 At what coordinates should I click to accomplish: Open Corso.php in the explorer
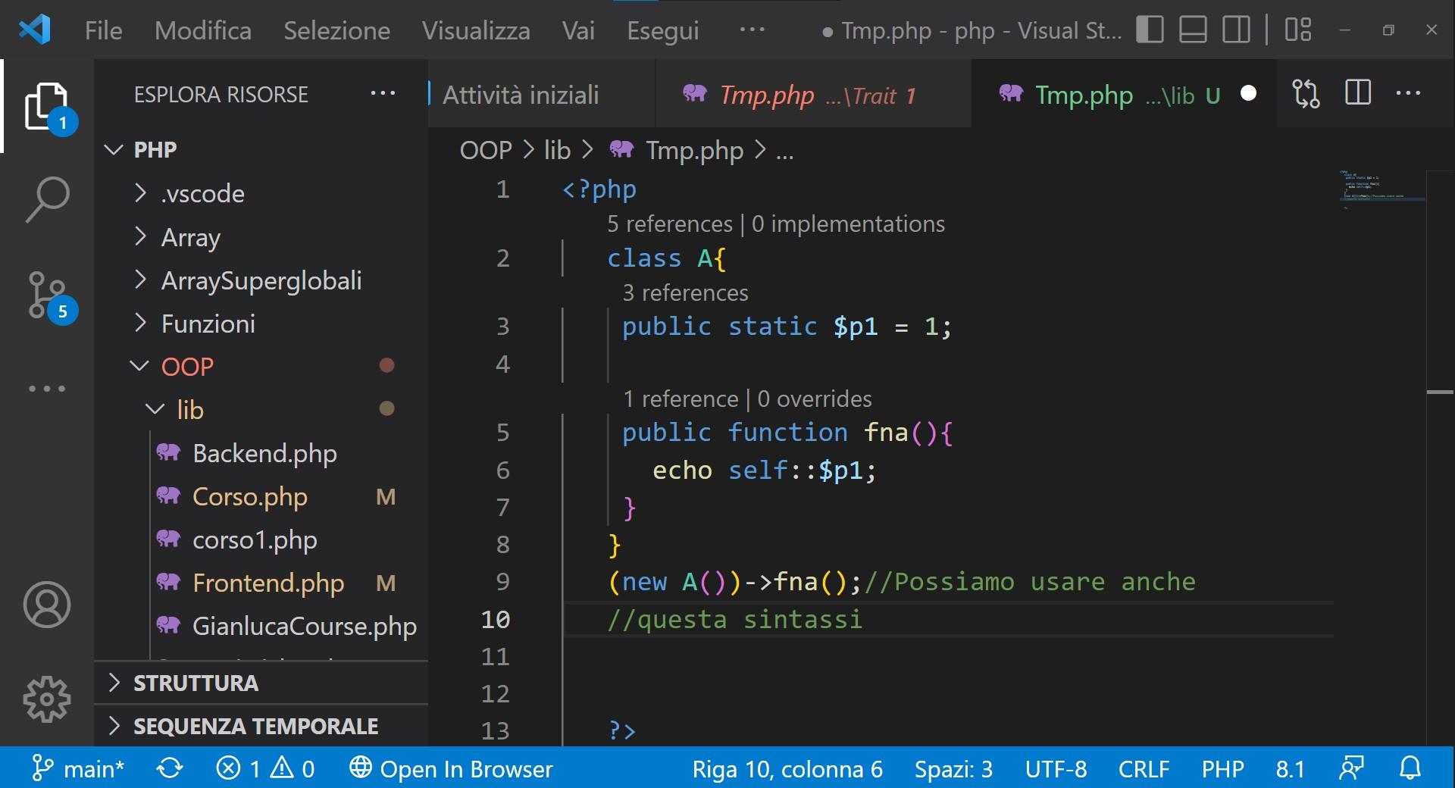click(x=250, y=496)
